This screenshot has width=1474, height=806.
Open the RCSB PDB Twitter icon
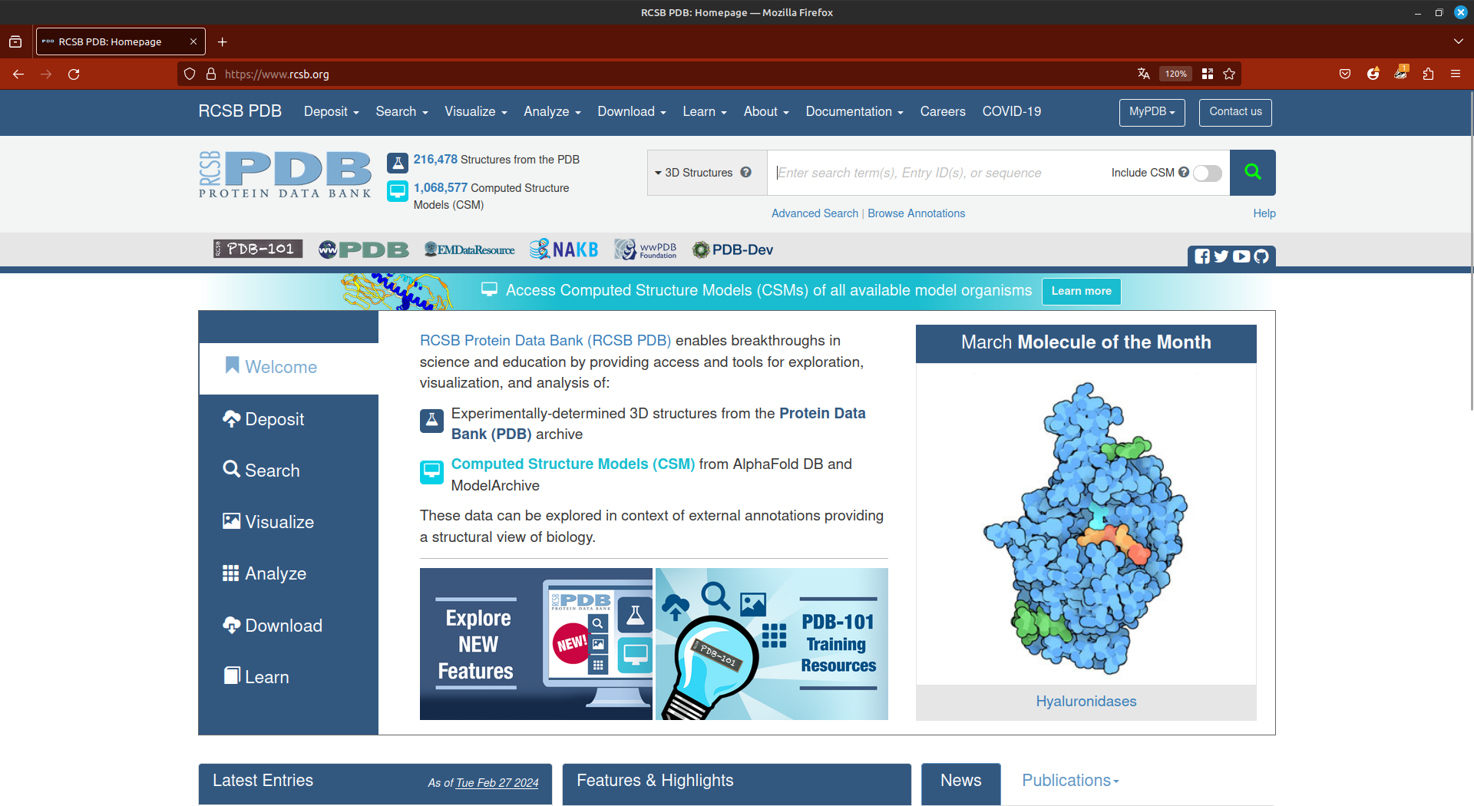pyautogui.click(x=1221, y=256)
